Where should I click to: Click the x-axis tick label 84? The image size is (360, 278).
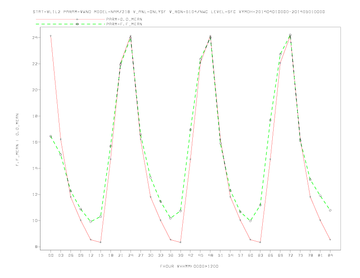(330, 255)
